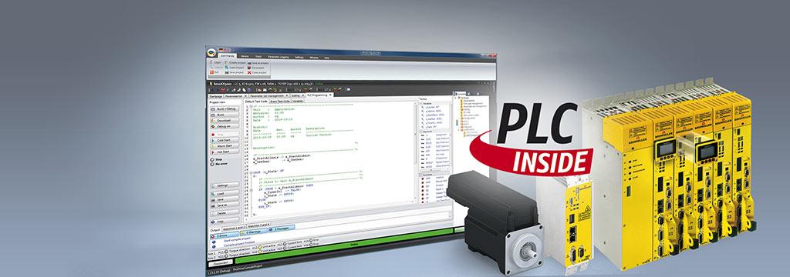The image size is (790, 277).
Task: Collapse the Functions section in Toolbox
Action: (420, 175)
